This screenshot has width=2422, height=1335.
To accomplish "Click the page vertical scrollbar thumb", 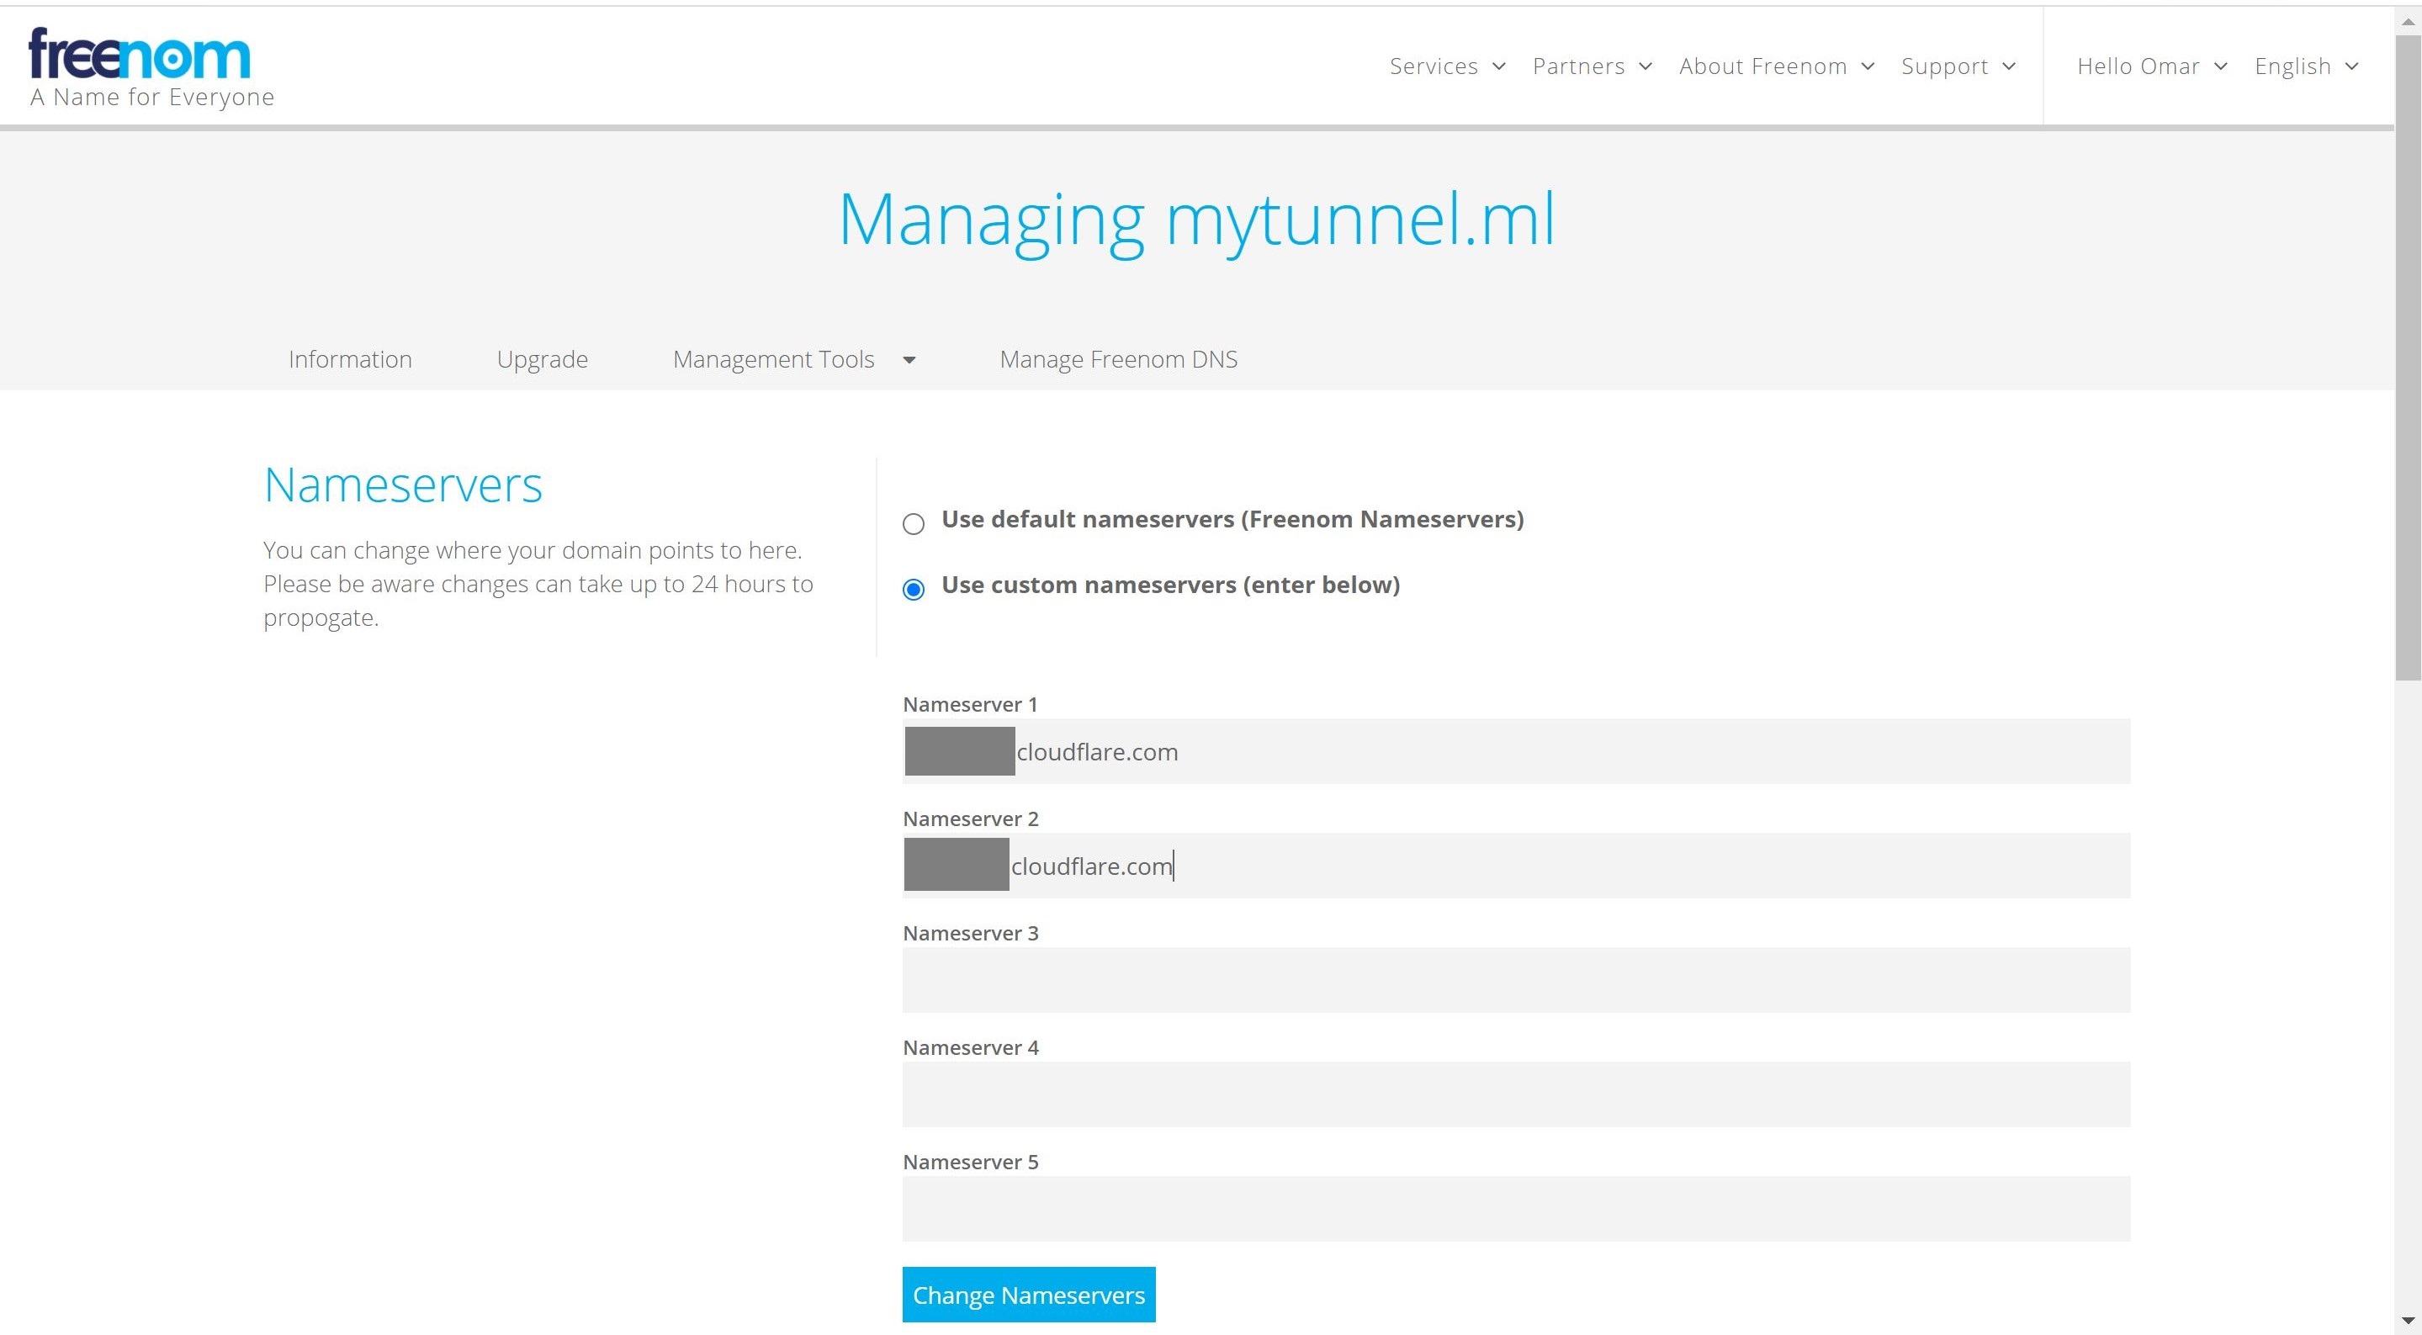I will coord(2408,358).
